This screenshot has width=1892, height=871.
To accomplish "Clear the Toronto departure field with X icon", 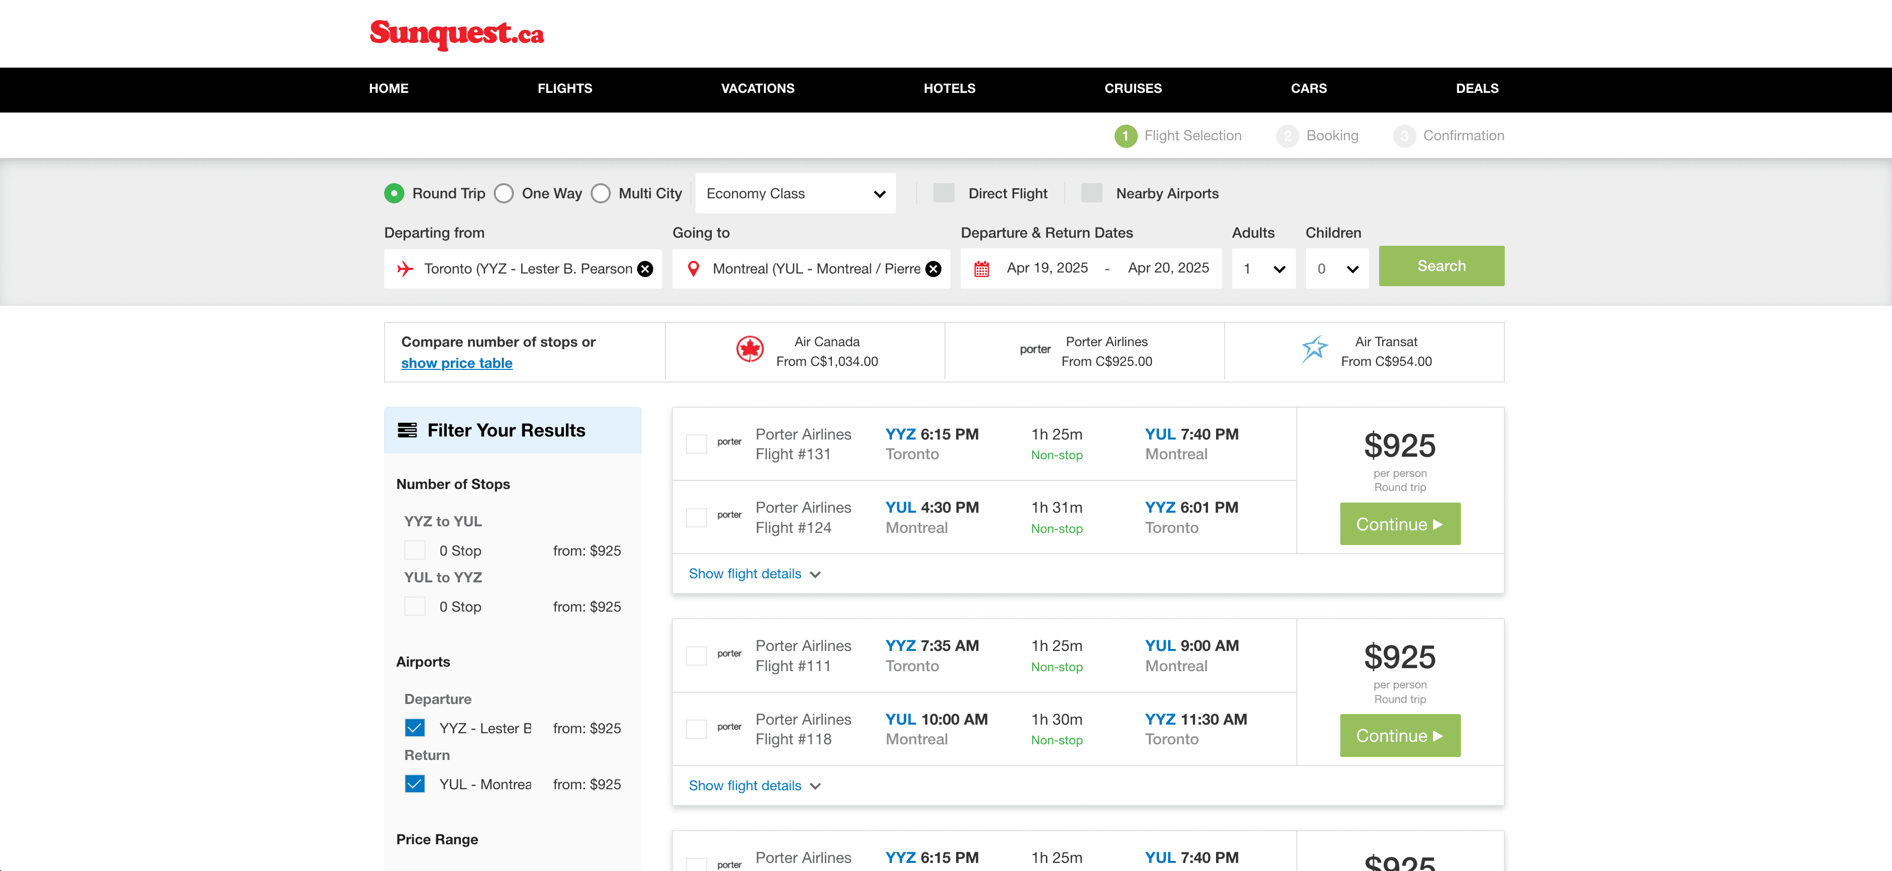I will click(645, 269).
